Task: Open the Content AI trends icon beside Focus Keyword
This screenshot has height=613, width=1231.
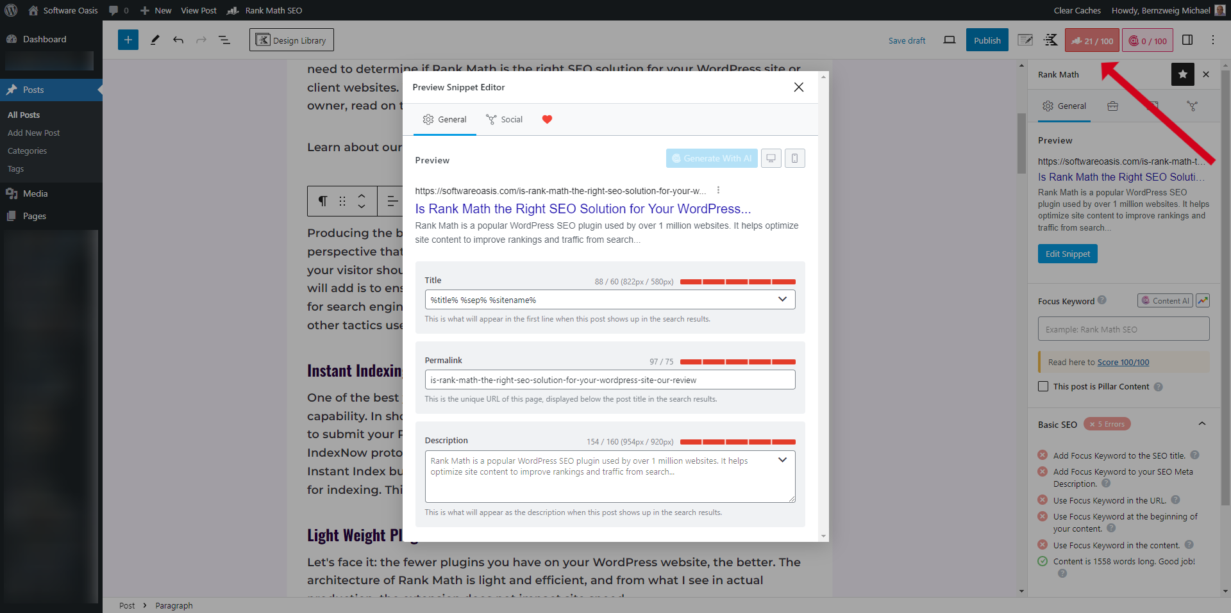Action: click(1203, 300)
